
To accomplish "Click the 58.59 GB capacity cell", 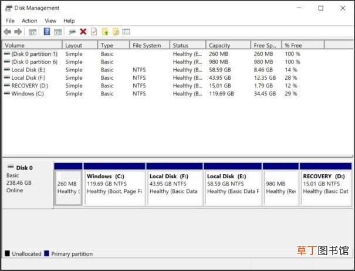I will pos(220,70).
